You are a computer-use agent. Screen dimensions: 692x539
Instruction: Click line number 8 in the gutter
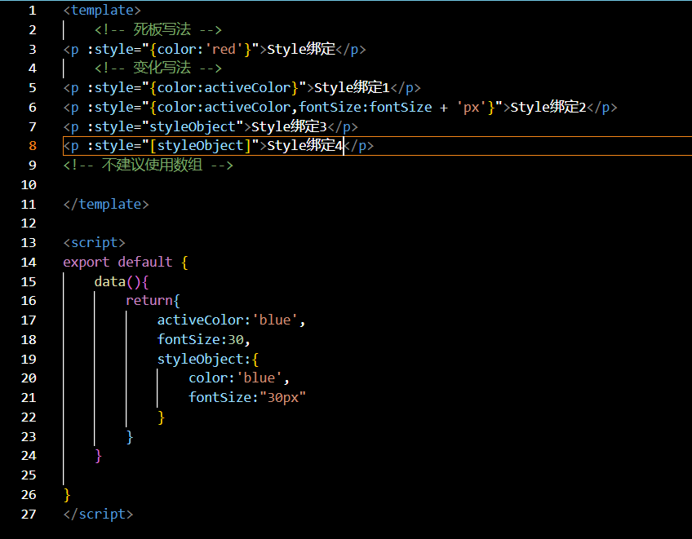[32, 146]
